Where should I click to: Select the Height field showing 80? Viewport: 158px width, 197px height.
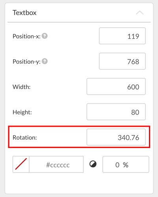(116, 112)
